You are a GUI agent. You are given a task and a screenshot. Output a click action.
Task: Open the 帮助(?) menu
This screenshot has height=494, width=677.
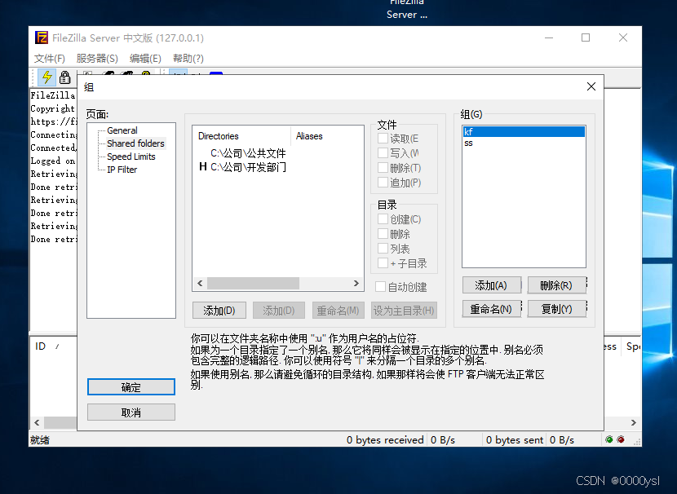point(188,58)
